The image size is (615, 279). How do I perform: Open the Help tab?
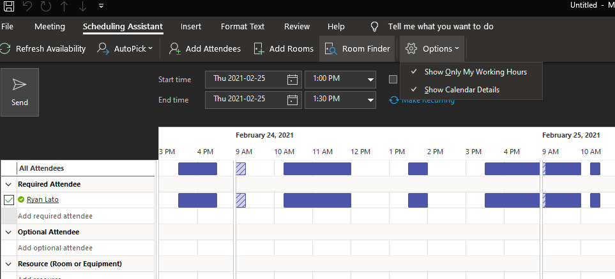point(336,27)
